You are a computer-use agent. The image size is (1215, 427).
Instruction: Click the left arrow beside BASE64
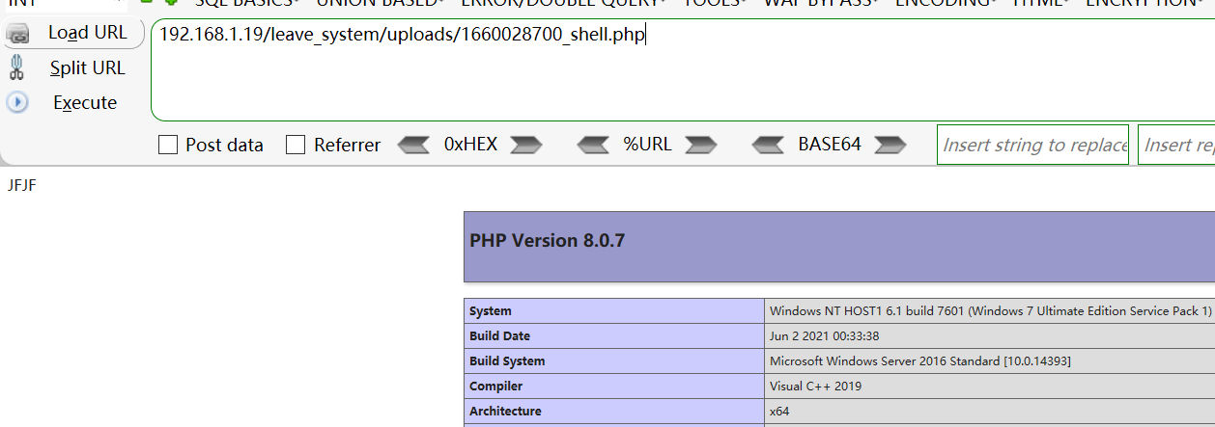[768, 145]
